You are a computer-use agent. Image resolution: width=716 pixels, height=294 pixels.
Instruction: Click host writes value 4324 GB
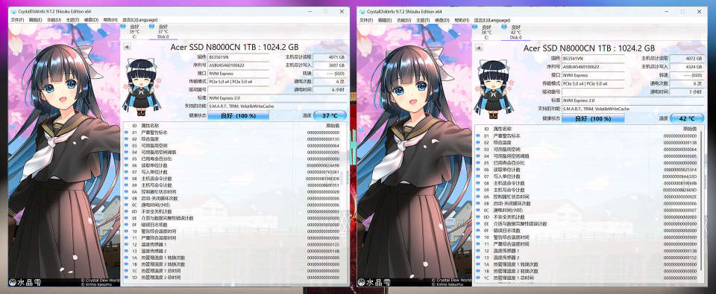pyautogui.click(x=687, y=66)
